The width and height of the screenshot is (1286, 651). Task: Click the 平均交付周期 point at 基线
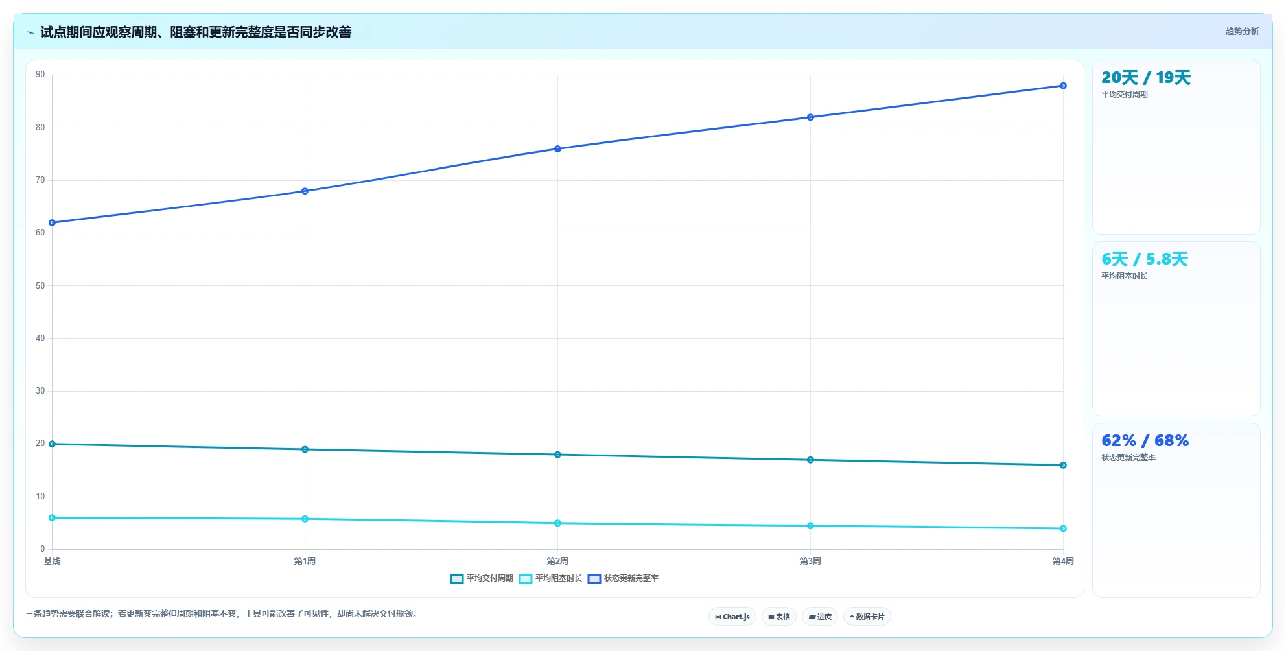52,444
